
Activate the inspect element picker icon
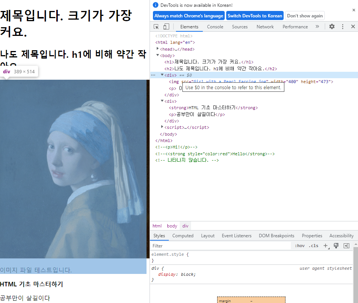[x=156, y=27]
